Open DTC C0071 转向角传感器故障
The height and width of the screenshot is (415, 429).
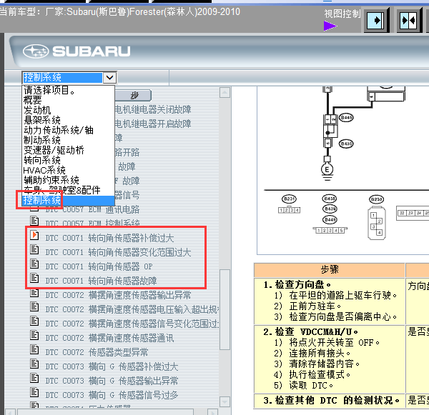click(101, 281)
